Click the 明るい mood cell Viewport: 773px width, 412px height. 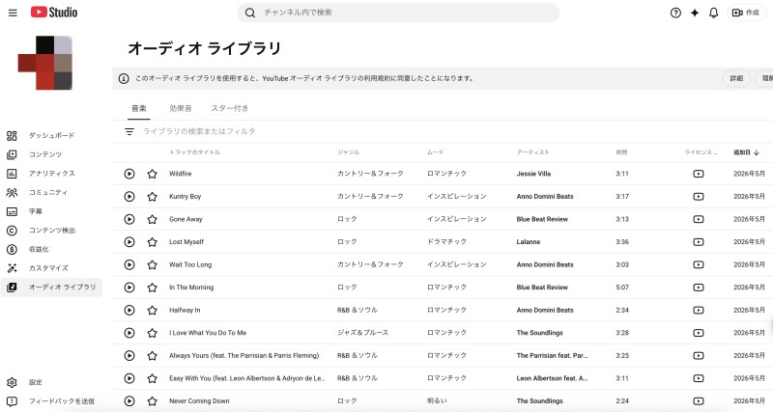coord(437,401)
